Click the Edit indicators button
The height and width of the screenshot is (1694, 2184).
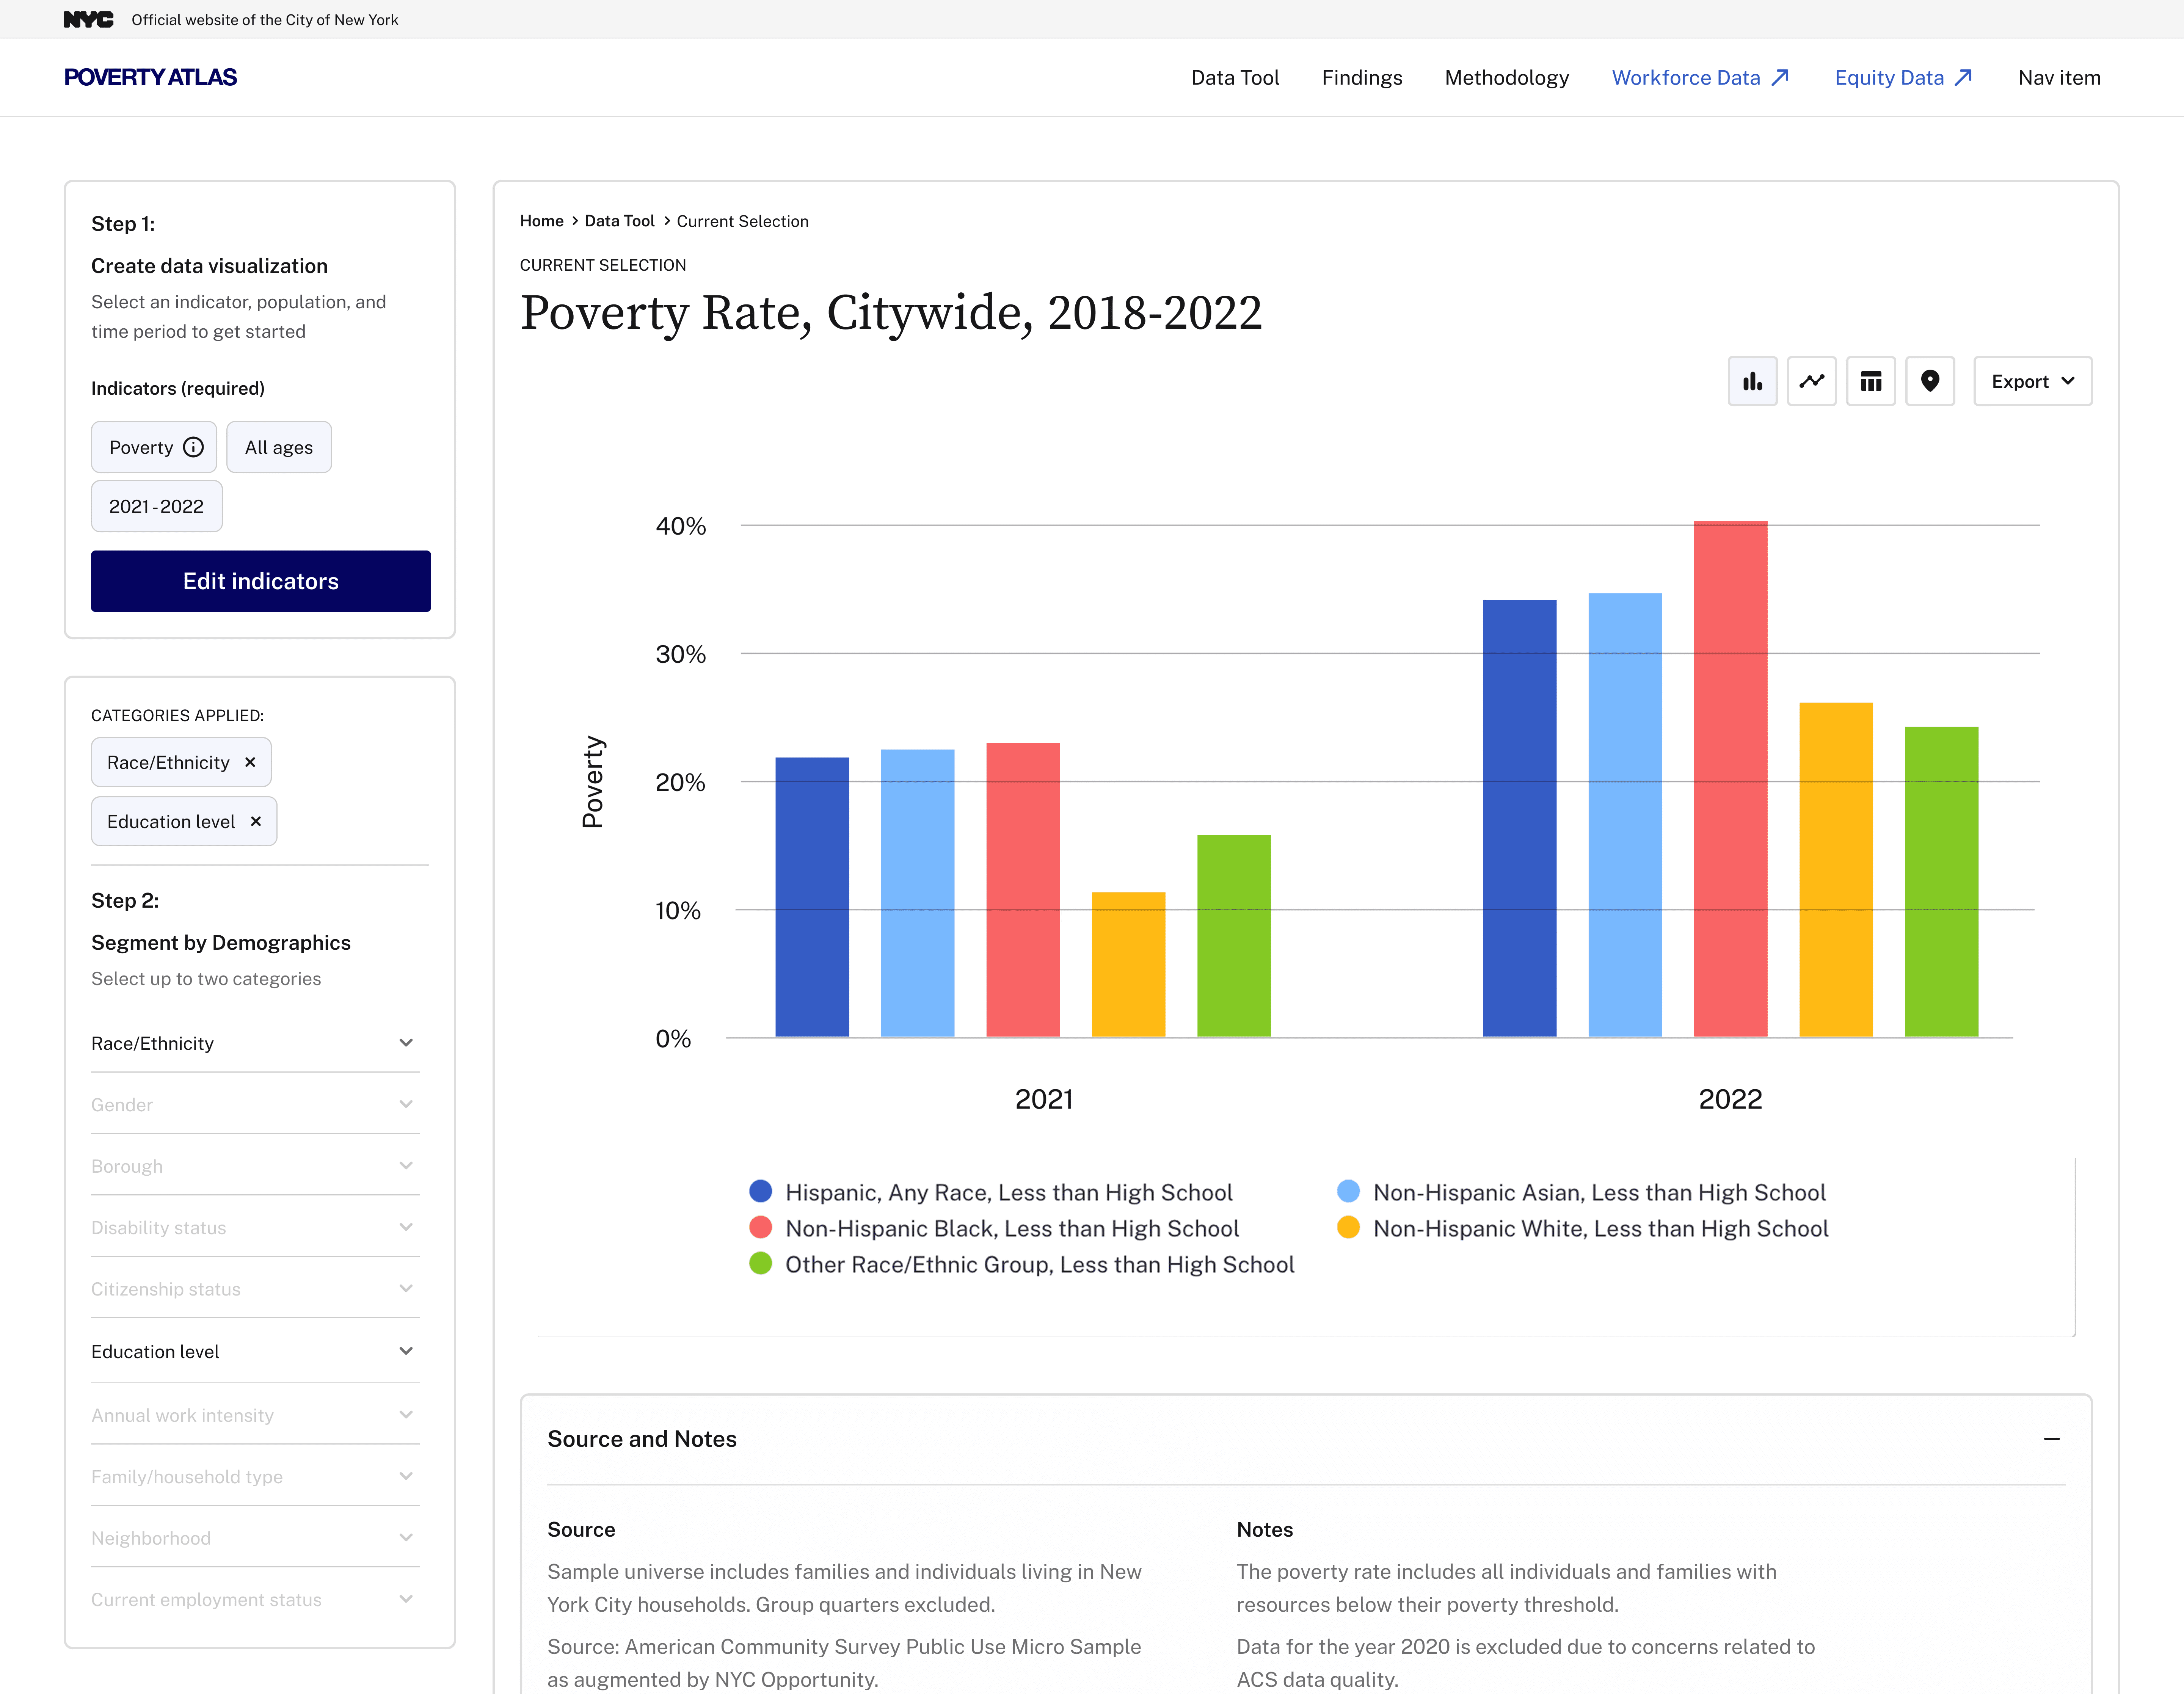261,581
